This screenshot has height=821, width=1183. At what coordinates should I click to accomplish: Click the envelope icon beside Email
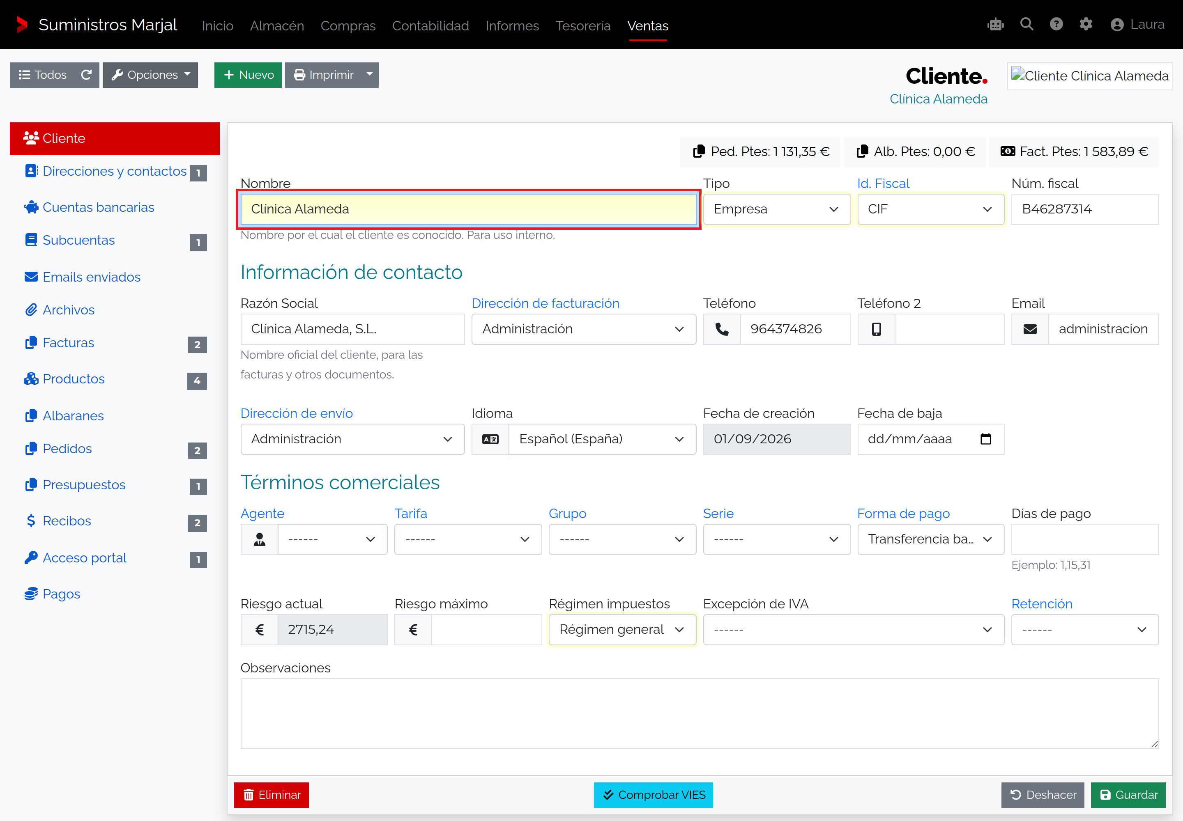point(1030,329)
